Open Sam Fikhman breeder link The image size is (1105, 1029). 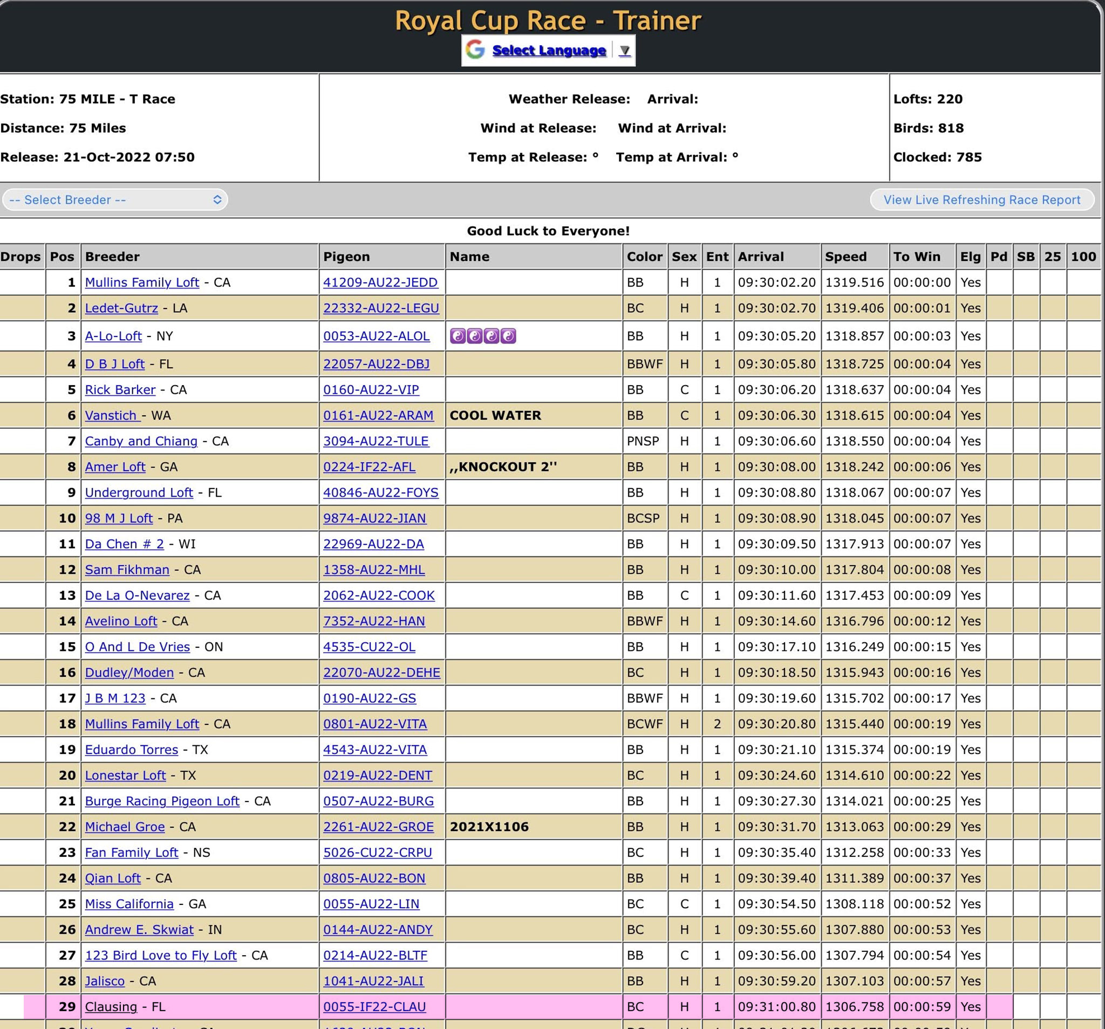[127, 570]
